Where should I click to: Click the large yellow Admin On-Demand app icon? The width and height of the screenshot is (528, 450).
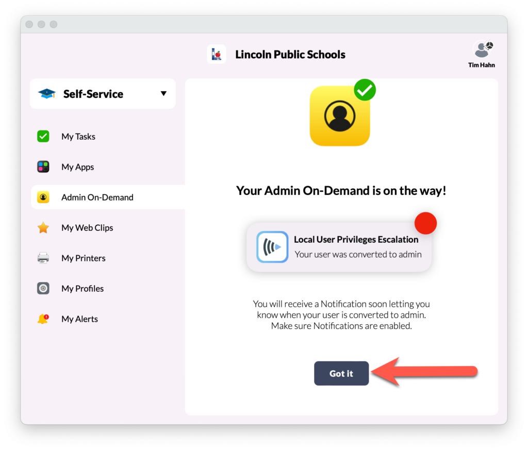coord(340,116)
